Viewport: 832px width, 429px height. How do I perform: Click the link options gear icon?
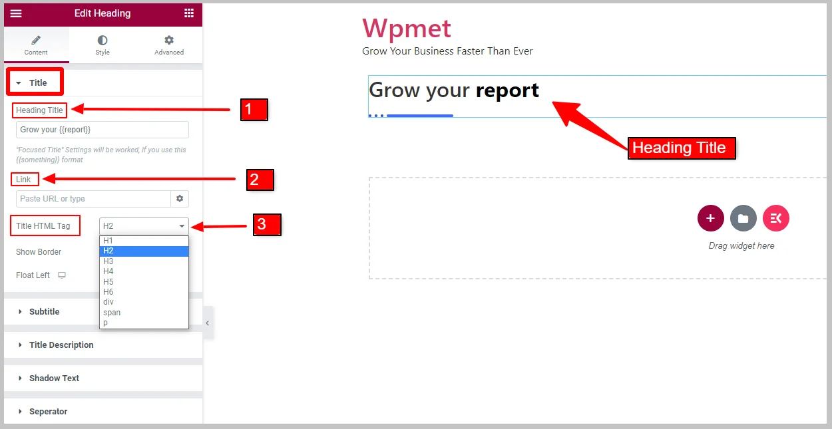tap(180, 199)
